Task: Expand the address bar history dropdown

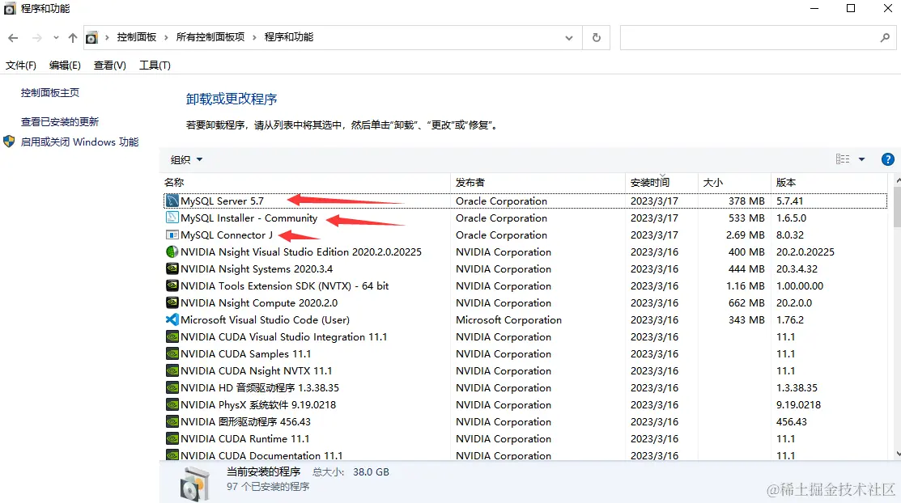Action: tap(569, 38)
